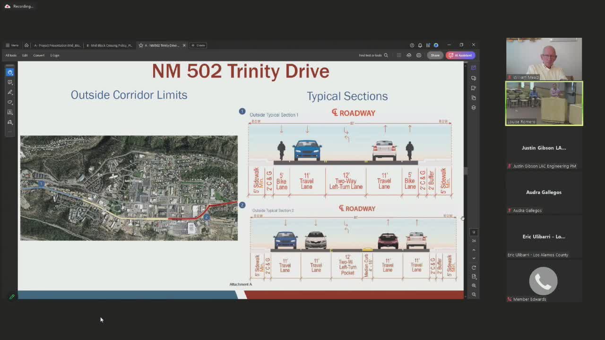Star the NM502 Trinity Drive tab
The image size is (605, 340).
tap(141, 45)
